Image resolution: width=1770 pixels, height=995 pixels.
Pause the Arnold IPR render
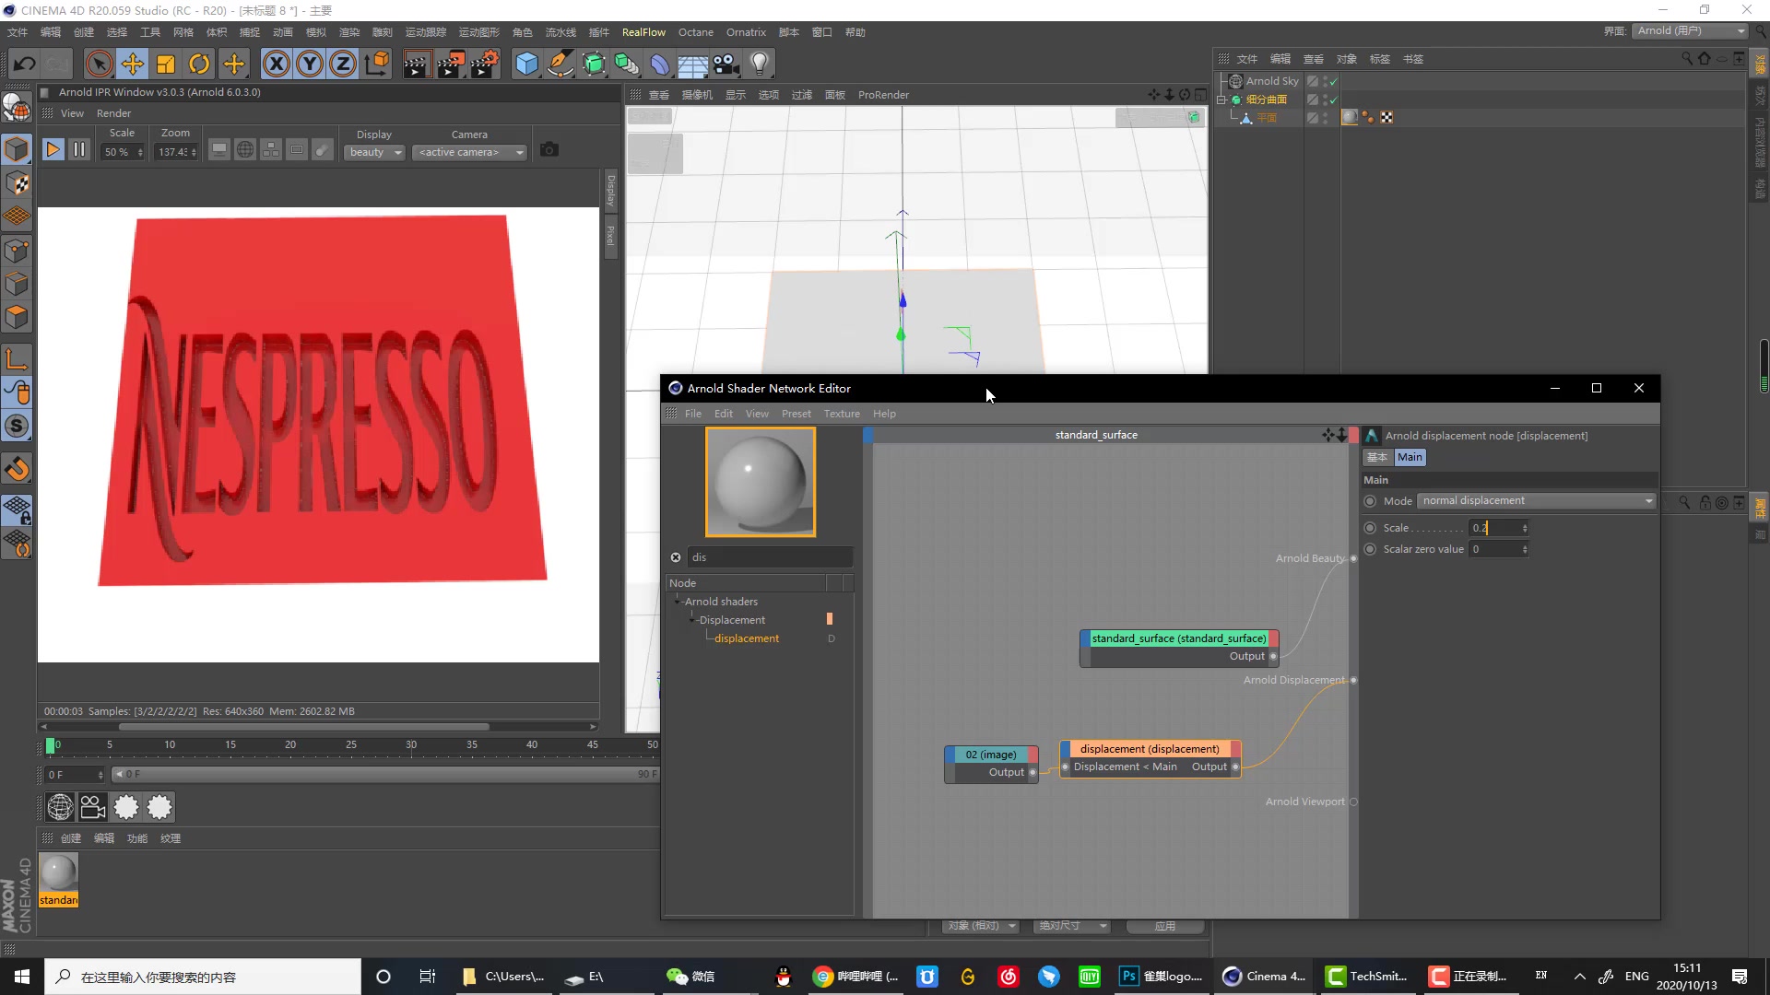pos(79,150)
